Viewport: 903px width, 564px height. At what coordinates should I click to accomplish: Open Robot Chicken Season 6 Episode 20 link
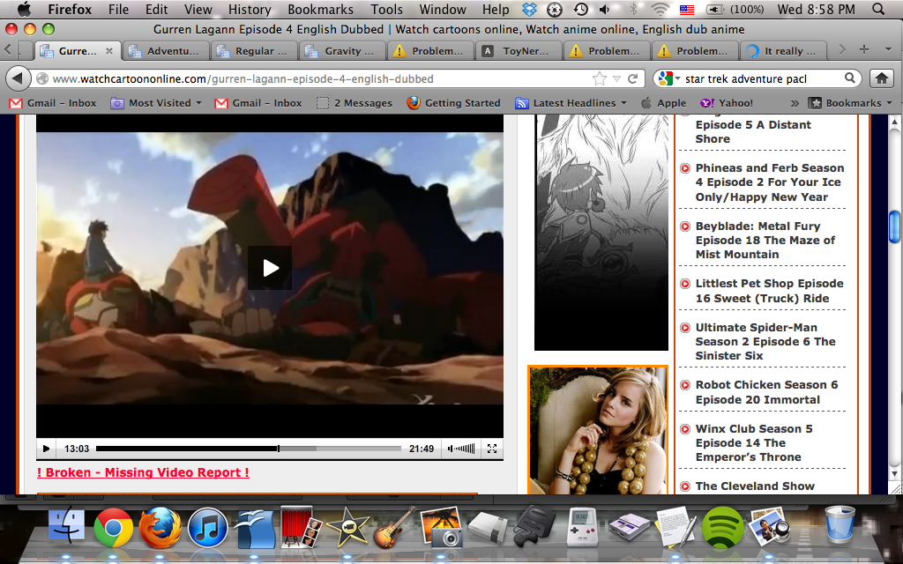tap(766, 392)
